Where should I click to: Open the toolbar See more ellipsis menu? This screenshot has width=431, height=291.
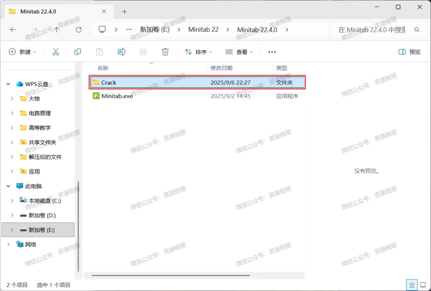272,52
